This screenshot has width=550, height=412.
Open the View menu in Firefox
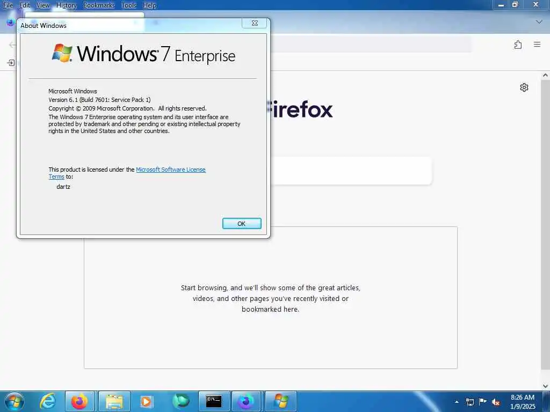[x=43, y=5]
